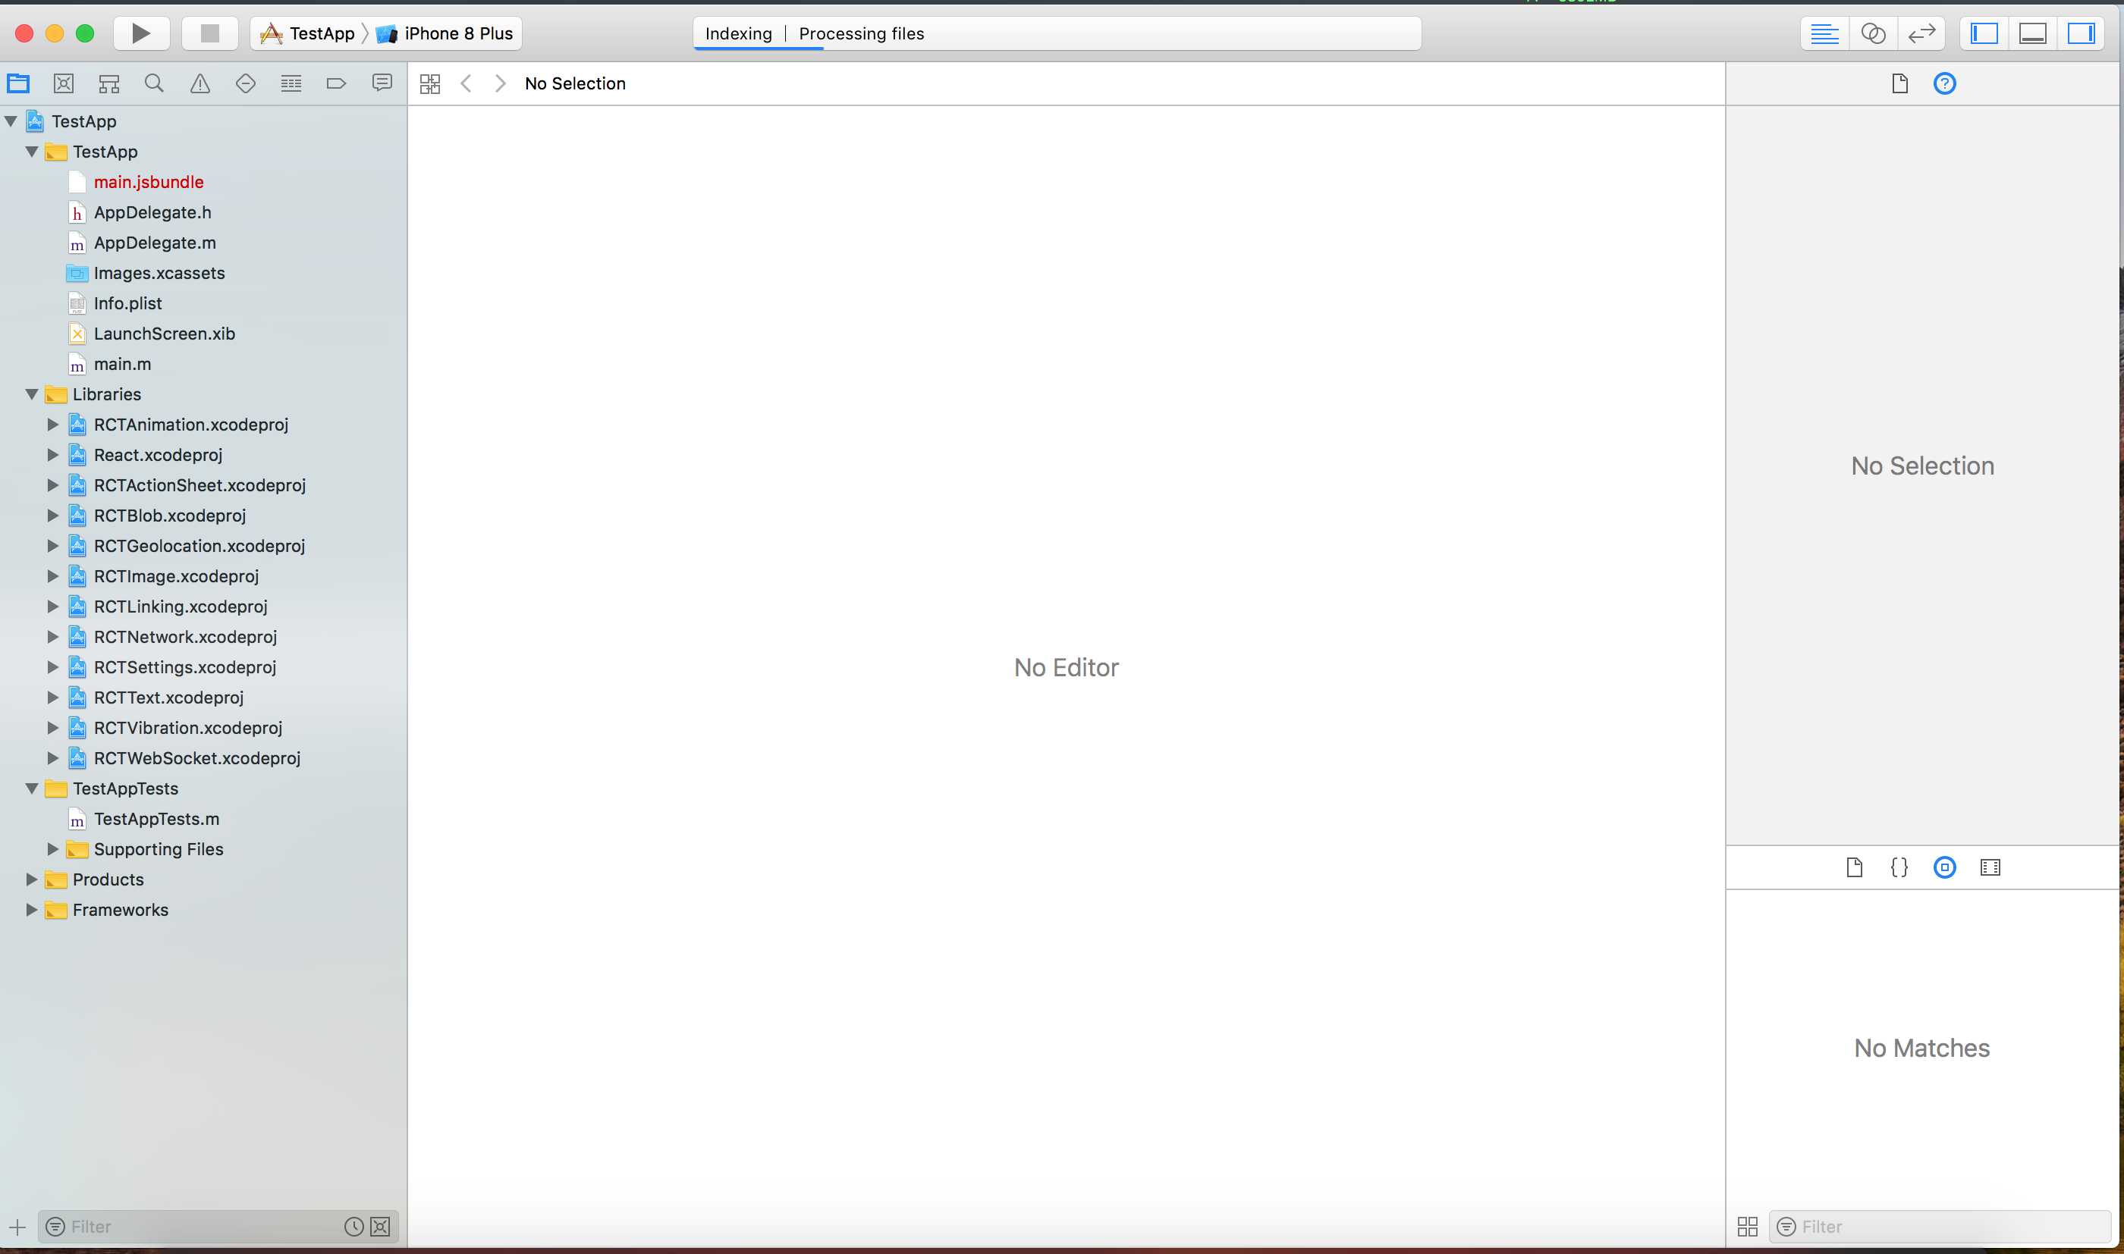The height and width of the screenshot is (1254, 2124).
Task: Expand the Frameworks folder
Action: 32,909
